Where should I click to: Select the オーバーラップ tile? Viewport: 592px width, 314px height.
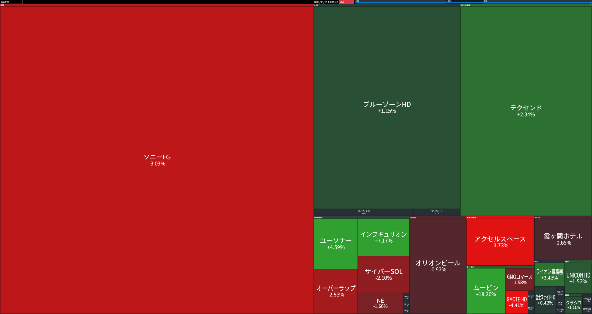(x=336, y=291)
